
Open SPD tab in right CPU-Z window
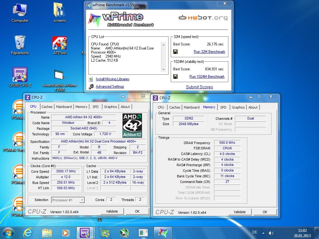(x=223, y=107)
